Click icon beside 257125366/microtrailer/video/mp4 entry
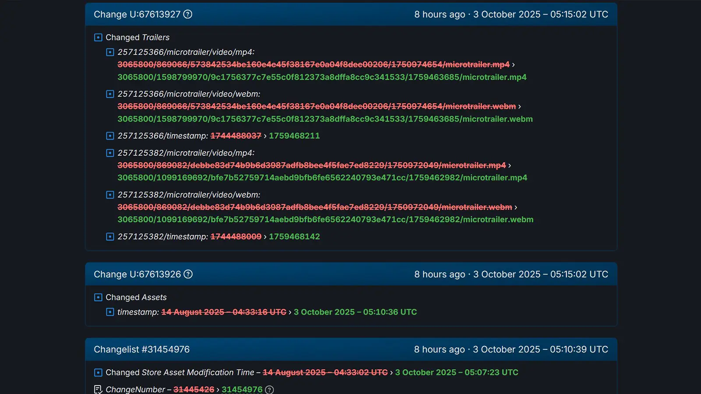The height and width of the screenshot is (394, 701). point(110,53)
